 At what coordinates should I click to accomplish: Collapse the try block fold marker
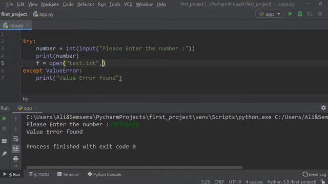click(x=20, y=41)
